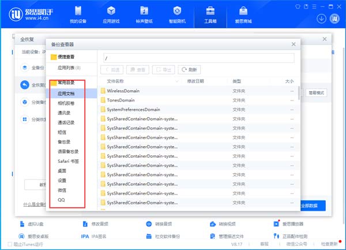Sort by the 修改日期 column header

pyautogui.click(x=195, y=81)
